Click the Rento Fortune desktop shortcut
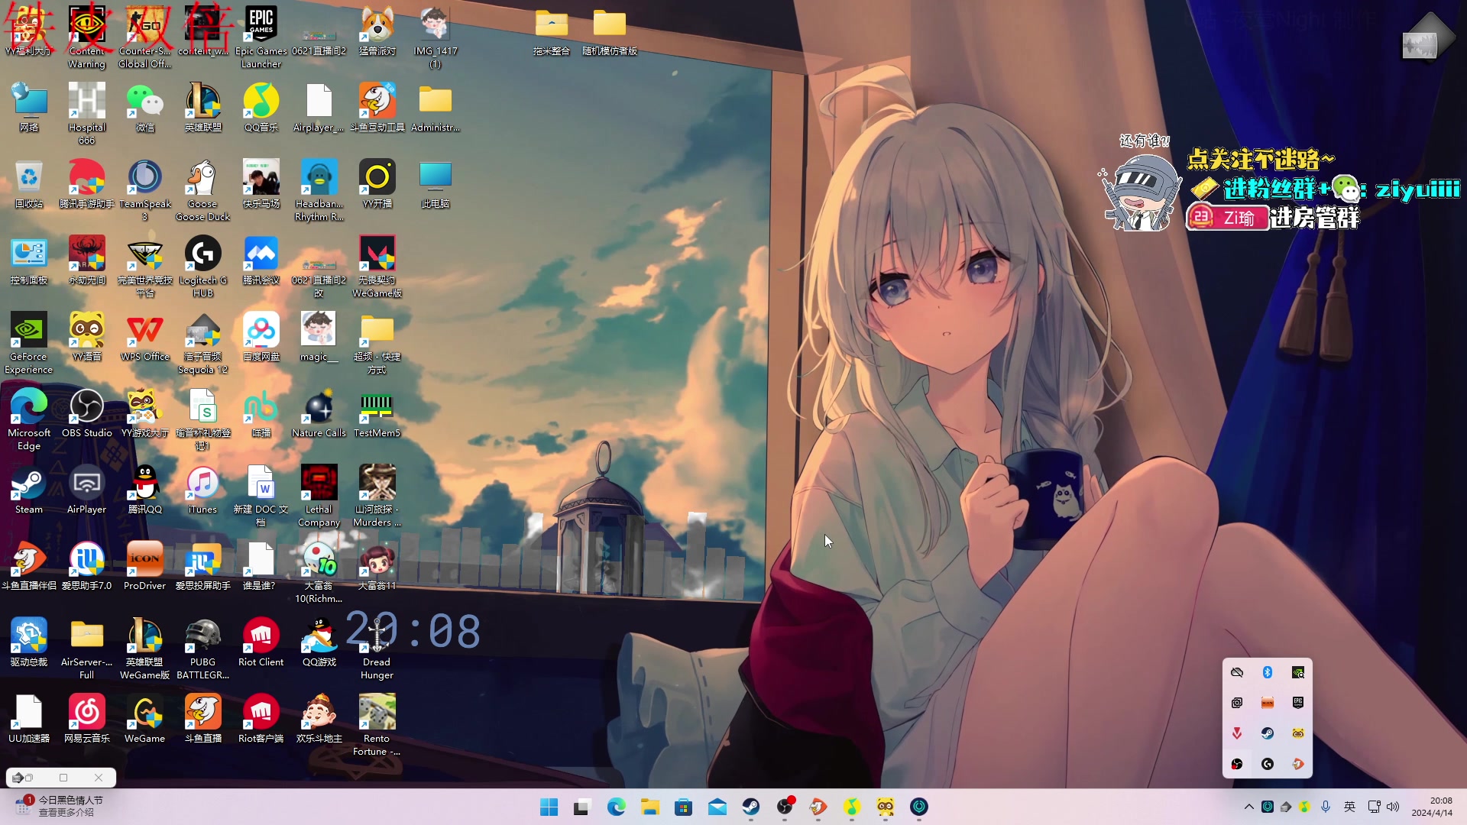1467x825 pixels. (x=377, y=724)
